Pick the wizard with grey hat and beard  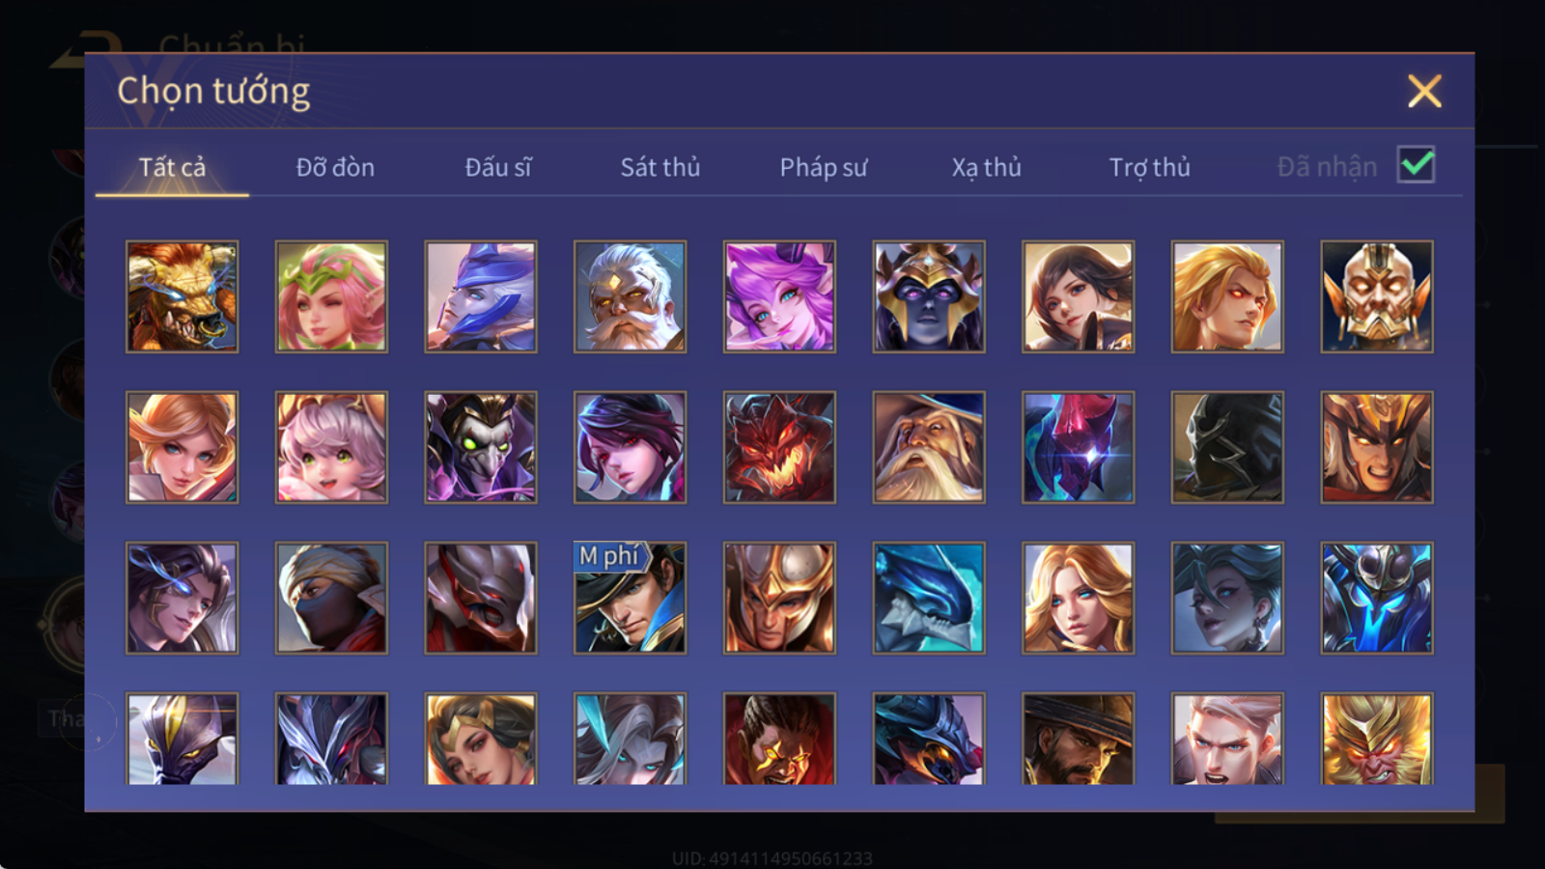[929, 447]
